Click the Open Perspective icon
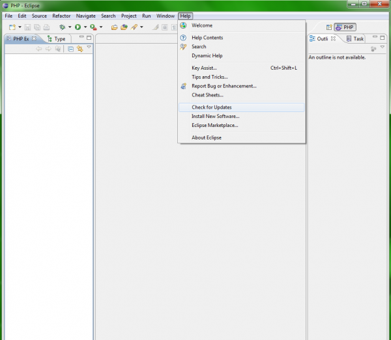This screenshot has height=340, width=391. click(329, 27)
